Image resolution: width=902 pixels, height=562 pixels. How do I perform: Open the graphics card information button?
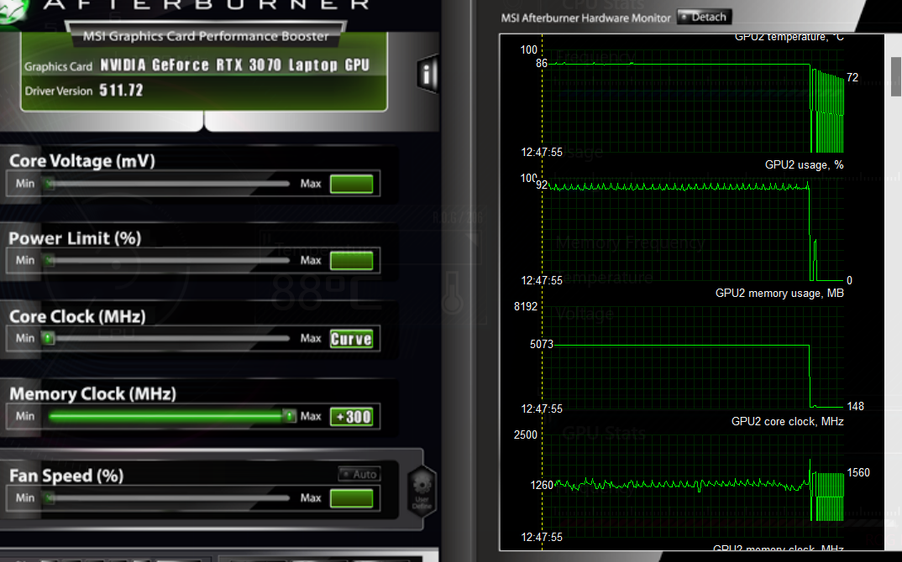click(x=427, y=74)
